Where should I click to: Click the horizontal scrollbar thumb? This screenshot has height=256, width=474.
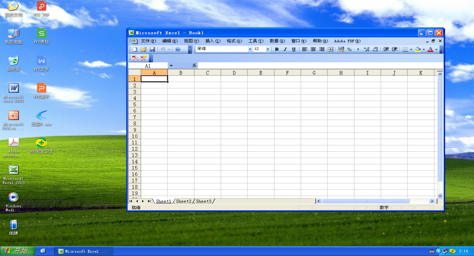click(366, 201)
